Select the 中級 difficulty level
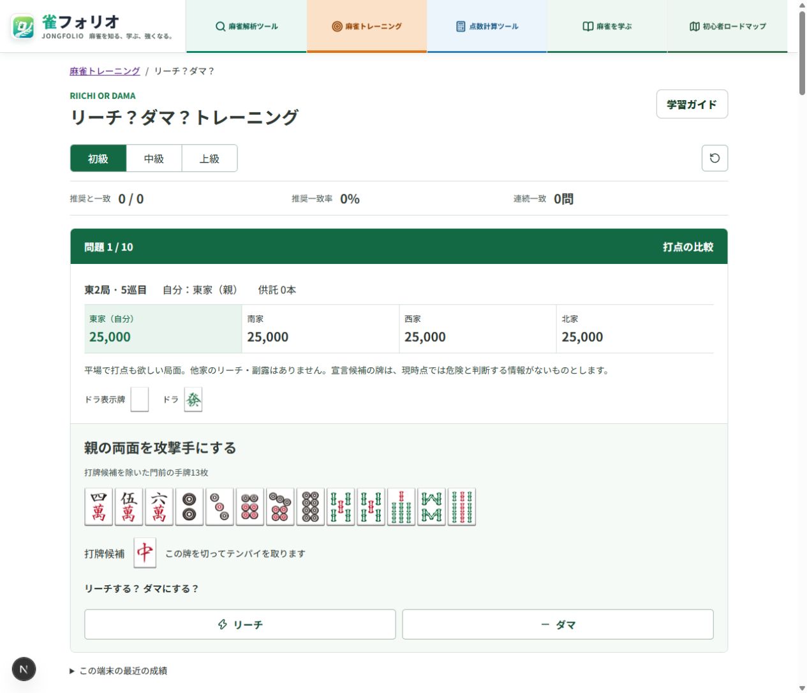 click(154, 158)
